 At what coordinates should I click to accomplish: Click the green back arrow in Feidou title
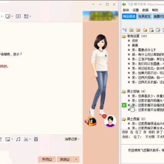click(124, 4)
